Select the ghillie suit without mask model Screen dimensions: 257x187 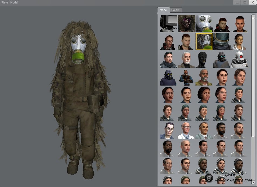pyautogui.click(x=186, y=24)
